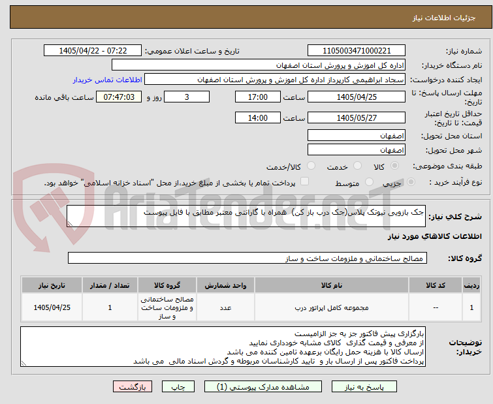The height and width of the screenshot is (404, 493).
Task: Click the ردیف column header
Action: [x=471, y=285]
